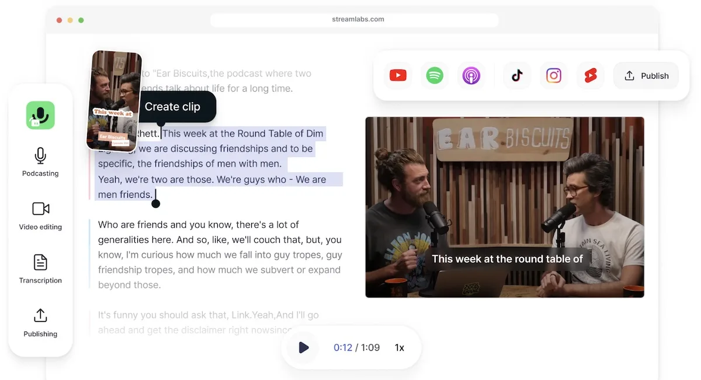Select the Streamlabs icon near Publish

[590, 75]
